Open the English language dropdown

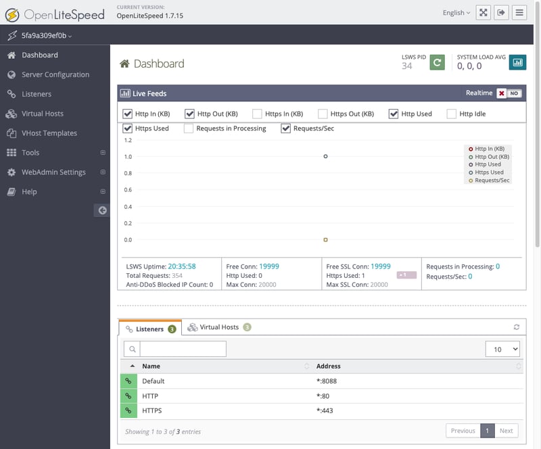coord(456,12)
